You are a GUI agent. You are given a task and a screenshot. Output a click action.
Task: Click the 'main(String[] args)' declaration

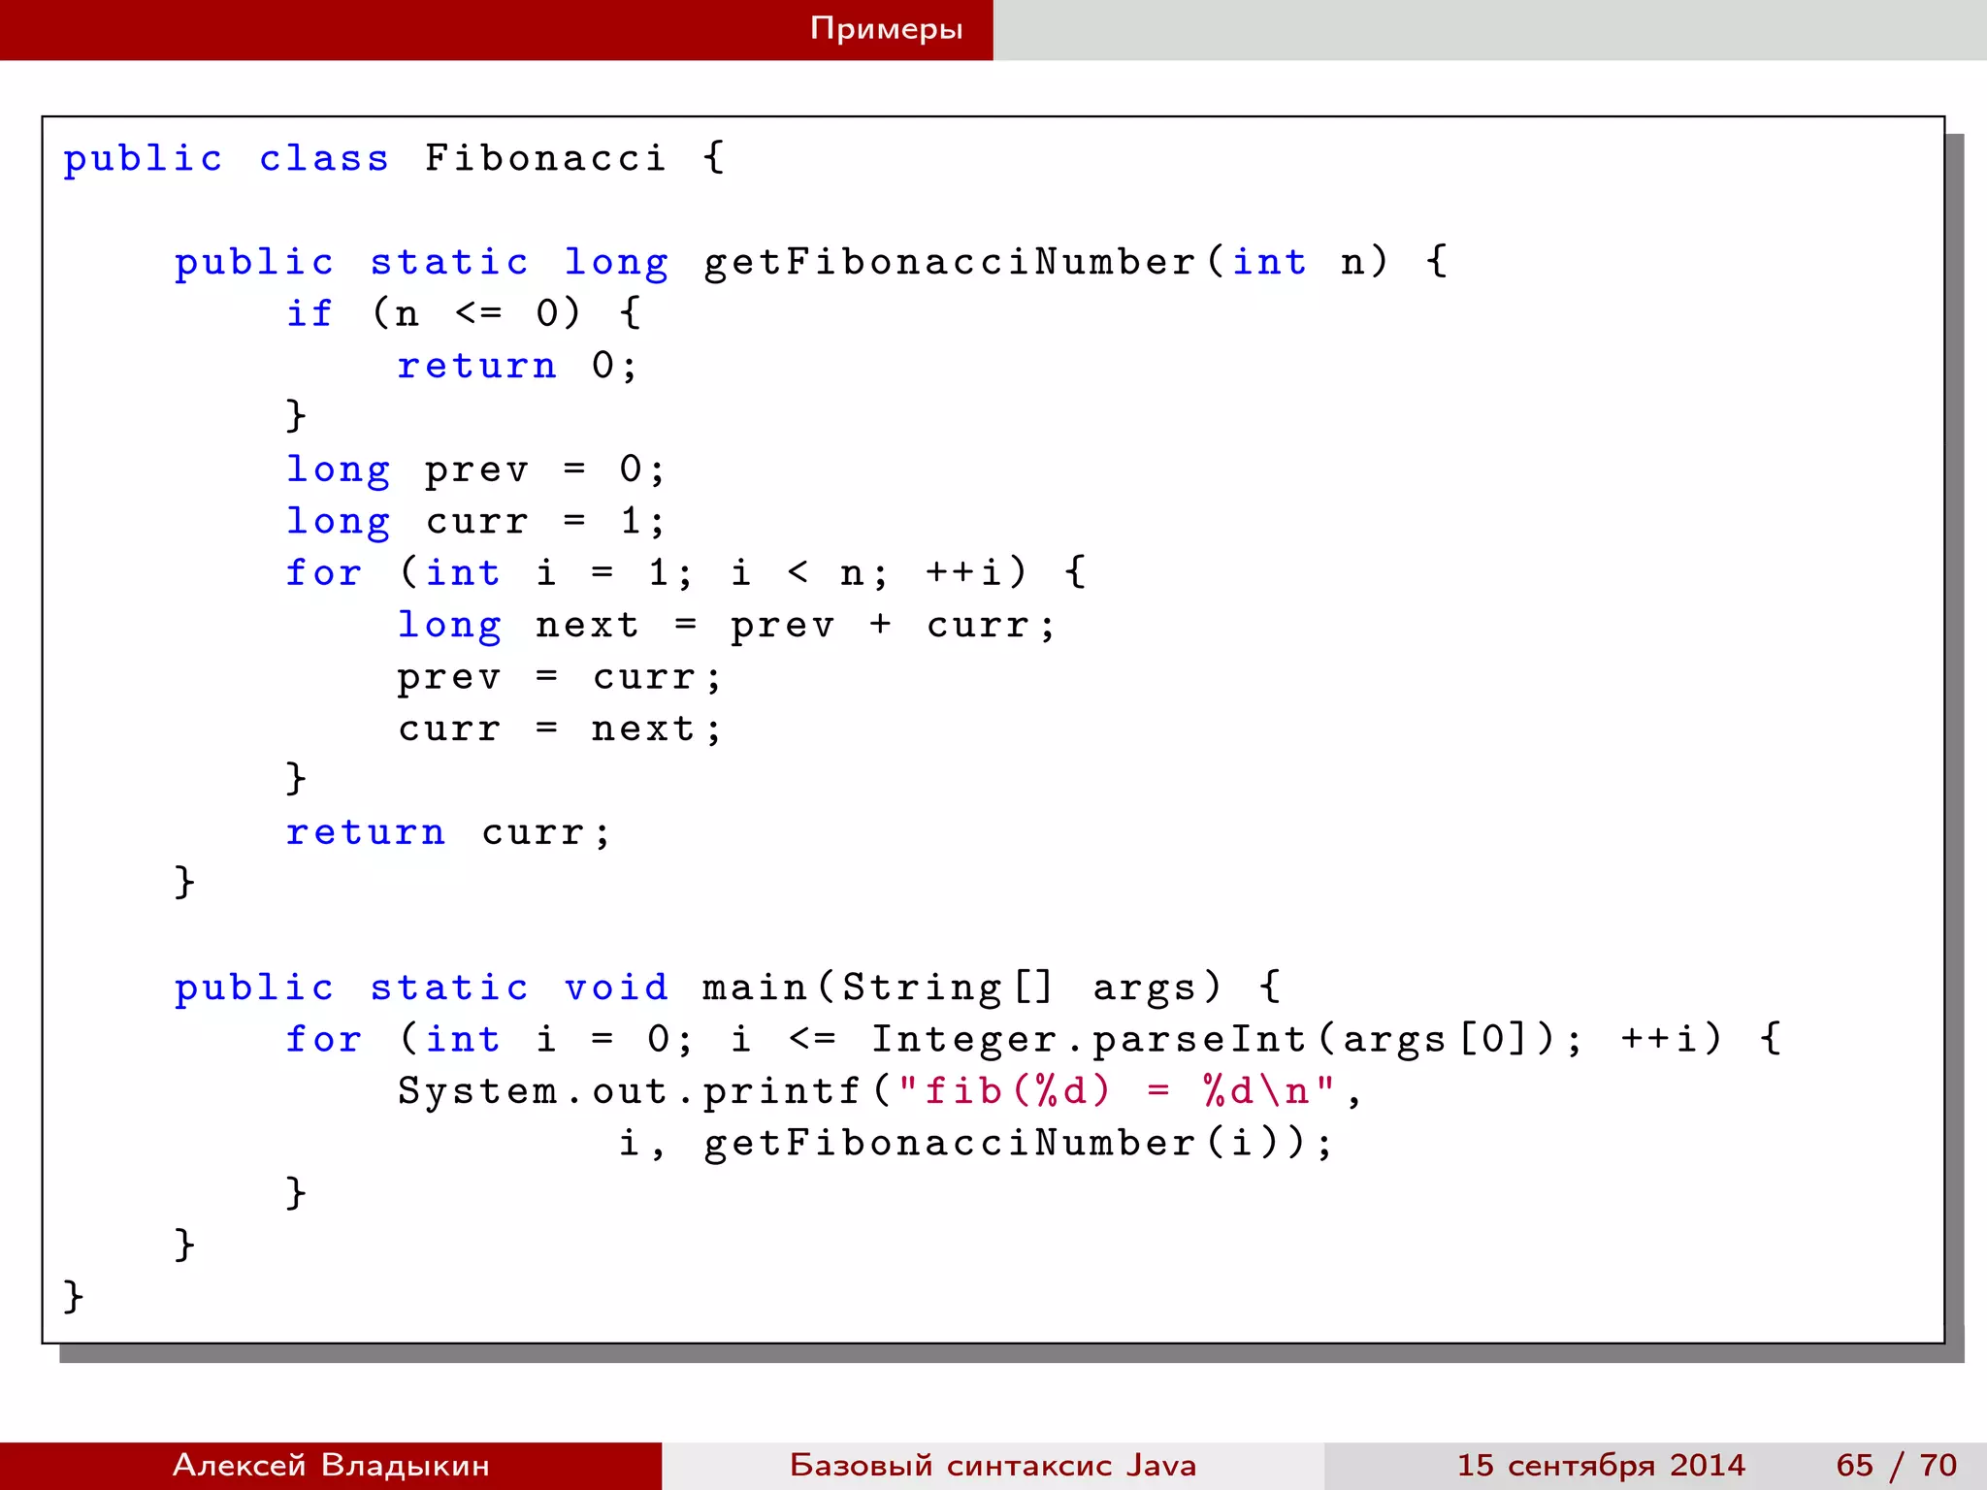(961, 988)
